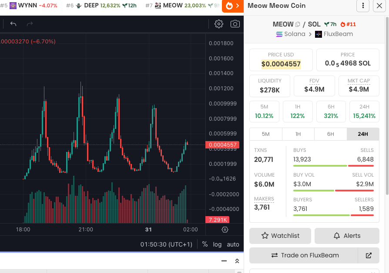Click the PRICE USD $0.0004557 value
The height and width of the screenshot is (273, 389).
point(281,64)
